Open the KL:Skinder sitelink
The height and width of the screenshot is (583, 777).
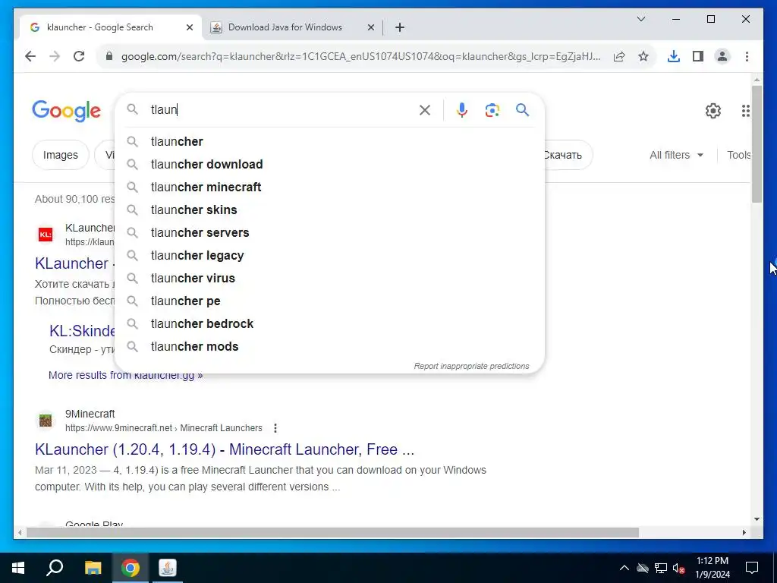(x=82, y=331)
